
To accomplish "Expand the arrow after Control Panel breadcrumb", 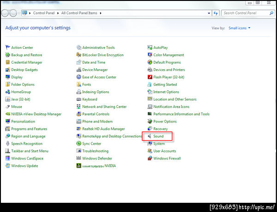I will point(58,13).
